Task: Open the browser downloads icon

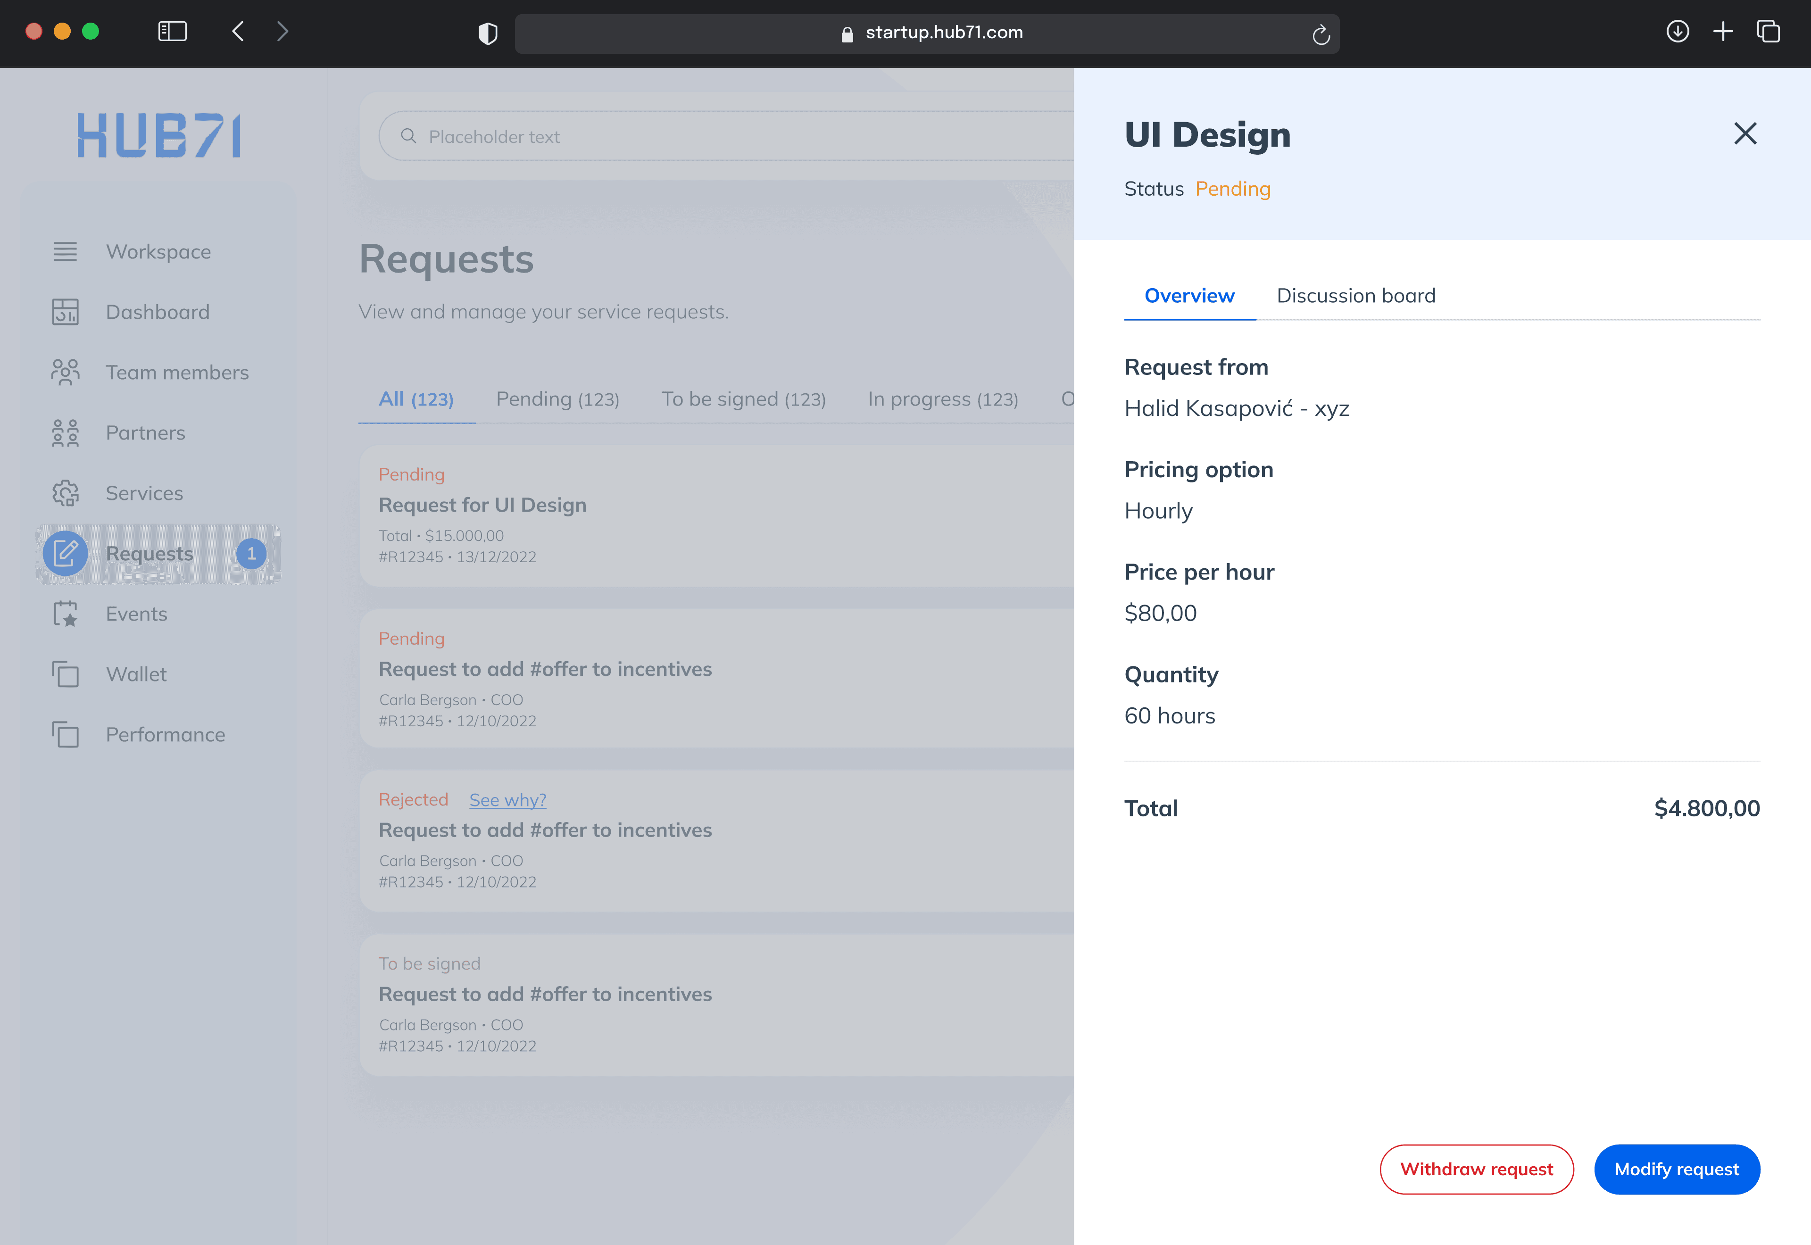Action: (1678, 32)
